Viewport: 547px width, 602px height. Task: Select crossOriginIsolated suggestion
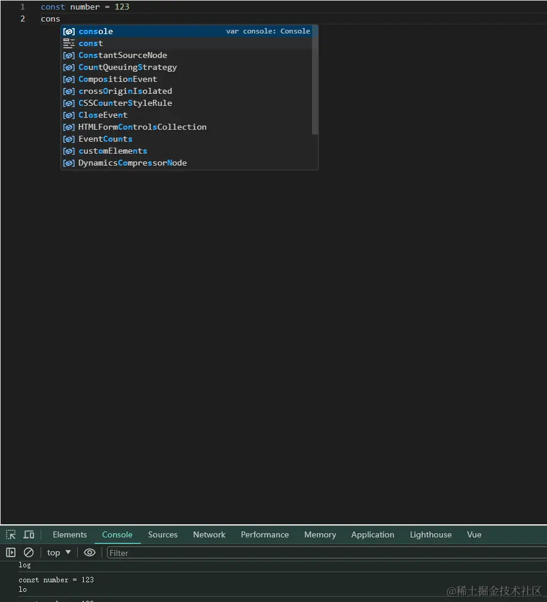pos(187,91)
